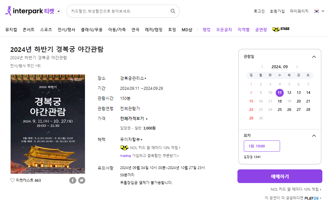Image resolution: width=328 pixels, height=203 pixels.
Task: Open the 랭킹 menu item
Action: 206,29
